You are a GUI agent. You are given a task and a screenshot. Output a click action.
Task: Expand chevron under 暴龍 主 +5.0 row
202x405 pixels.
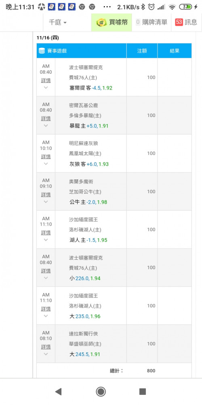tap(46, 126)
